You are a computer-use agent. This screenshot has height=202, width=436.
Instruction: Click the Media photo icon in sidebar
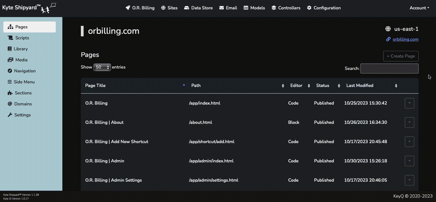(x=10, y=60)
